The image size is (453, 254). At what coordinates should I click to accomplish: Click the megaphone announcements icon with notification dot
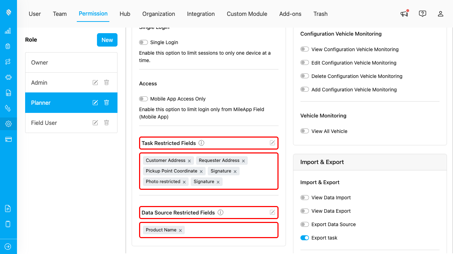(x=404, y=14)
